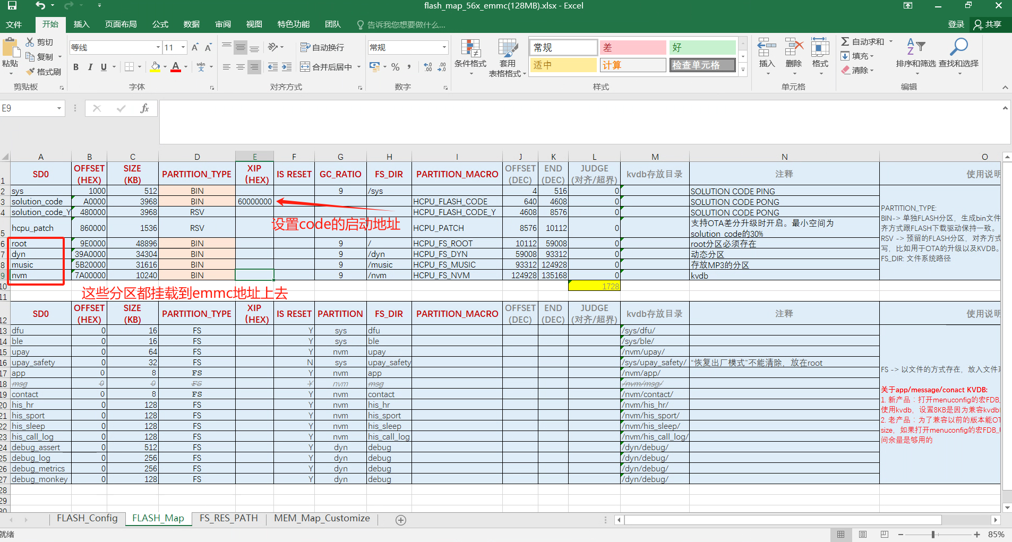The height and width of the screenshot is (542, 1012).
Task: Toggle bottom vertical alignment
Action: 254,47
